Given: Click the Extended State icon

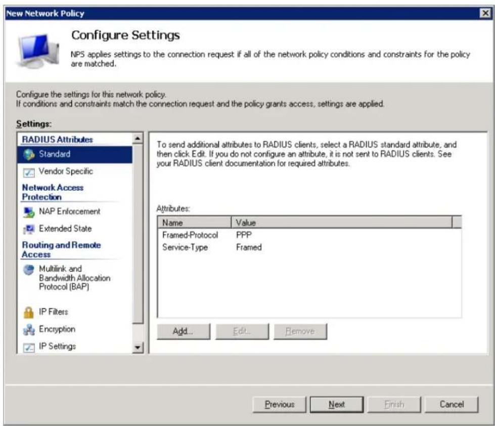Looking at the screenshot, I should click(x=29, y=229).
